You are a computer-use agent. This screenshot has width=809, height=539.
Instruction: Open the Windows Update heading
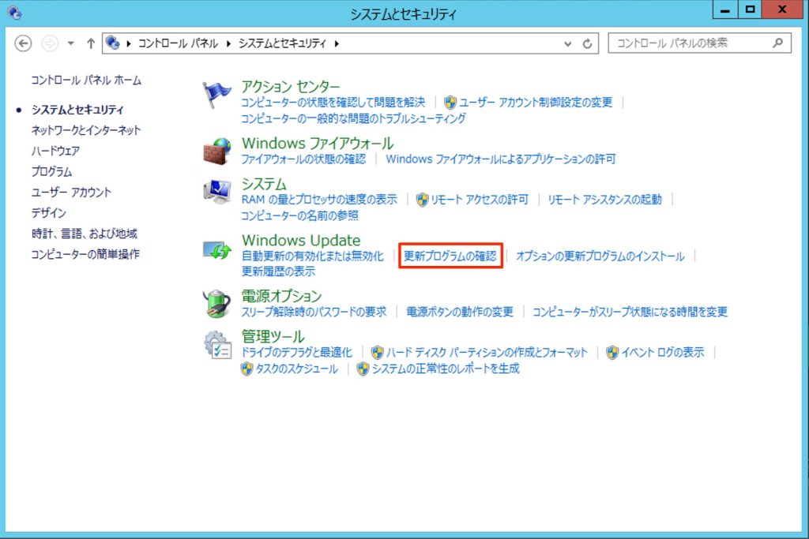301,240
